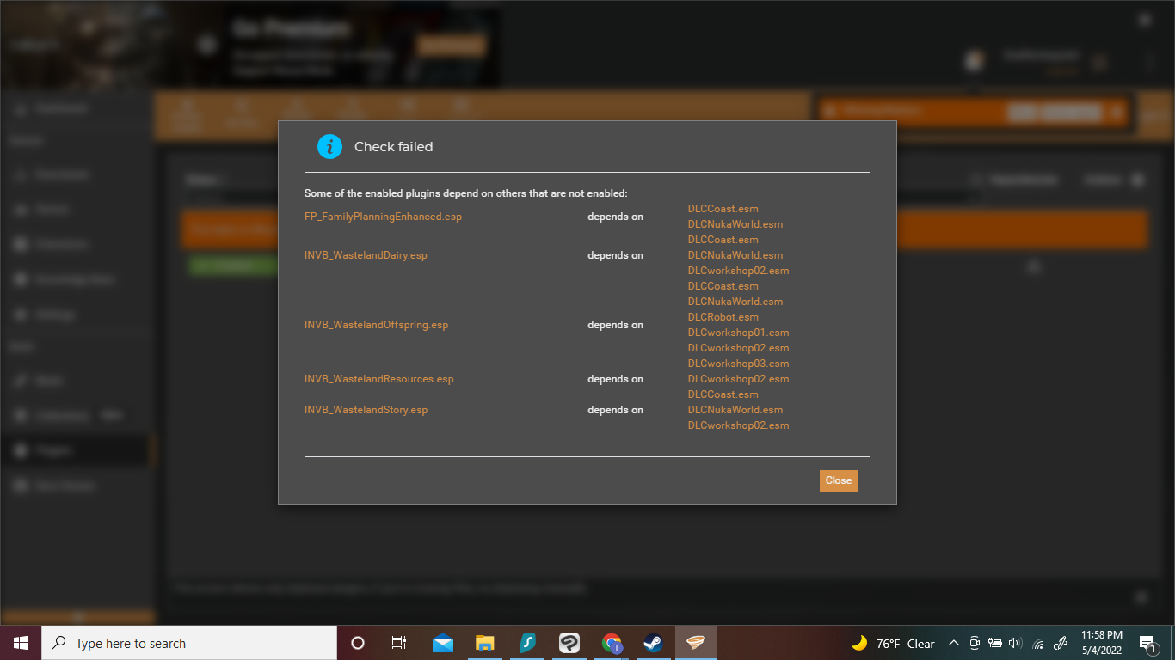Open the weather widget showing 76°F Clear
This screenshot has height=660, width=1175.
click(x=893, y=643)
